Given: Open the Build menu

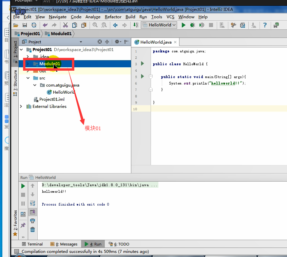Looking at the screenshot, I should pyautogui.click(x=130, y=17).
